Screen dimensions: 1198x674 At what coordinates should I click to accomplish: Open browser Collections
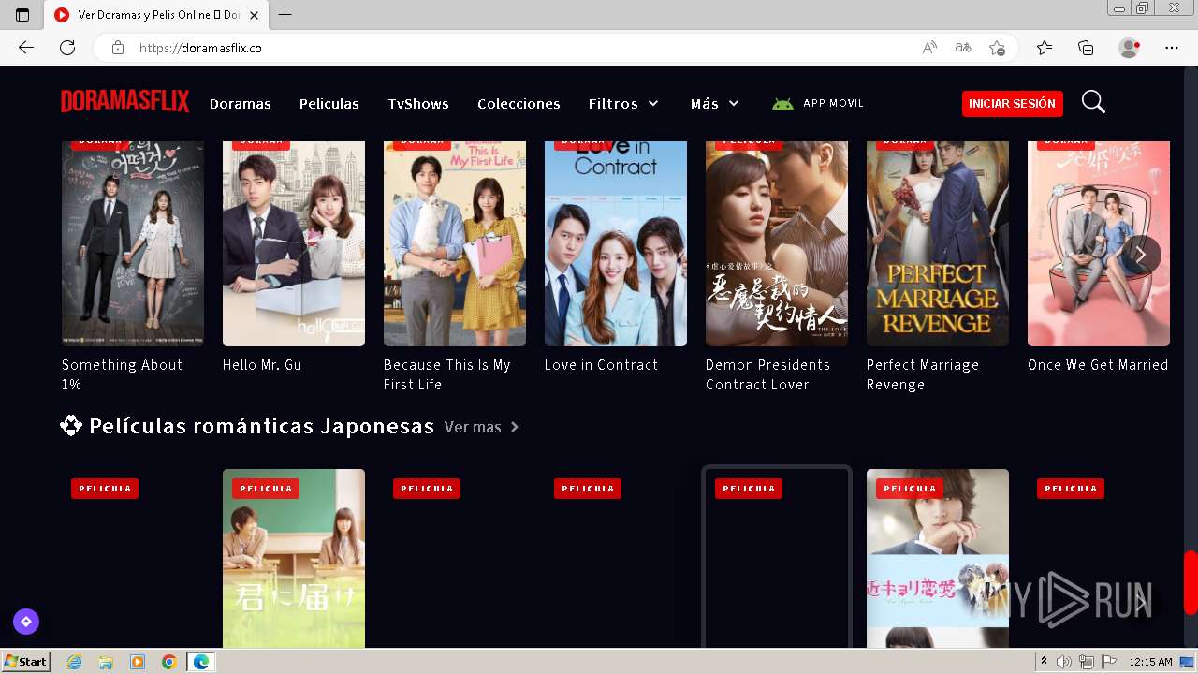[x=1086, y=48]
